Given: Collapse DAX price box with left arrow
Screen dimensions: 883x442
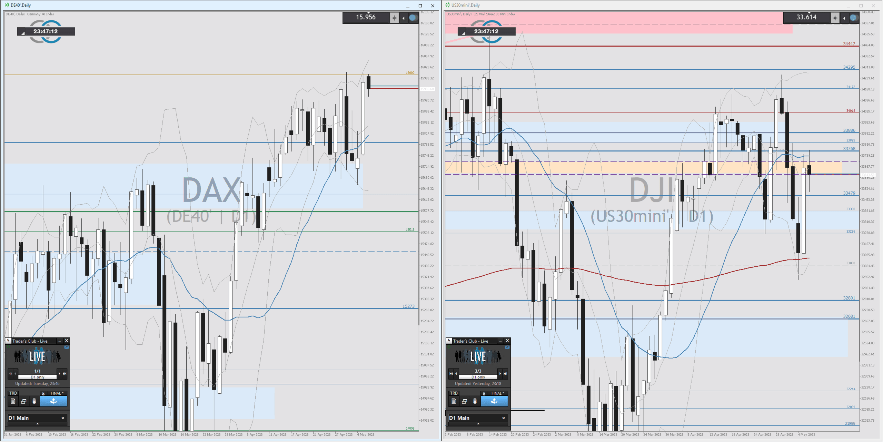Looking at the screenshot, I should point(404,18).
